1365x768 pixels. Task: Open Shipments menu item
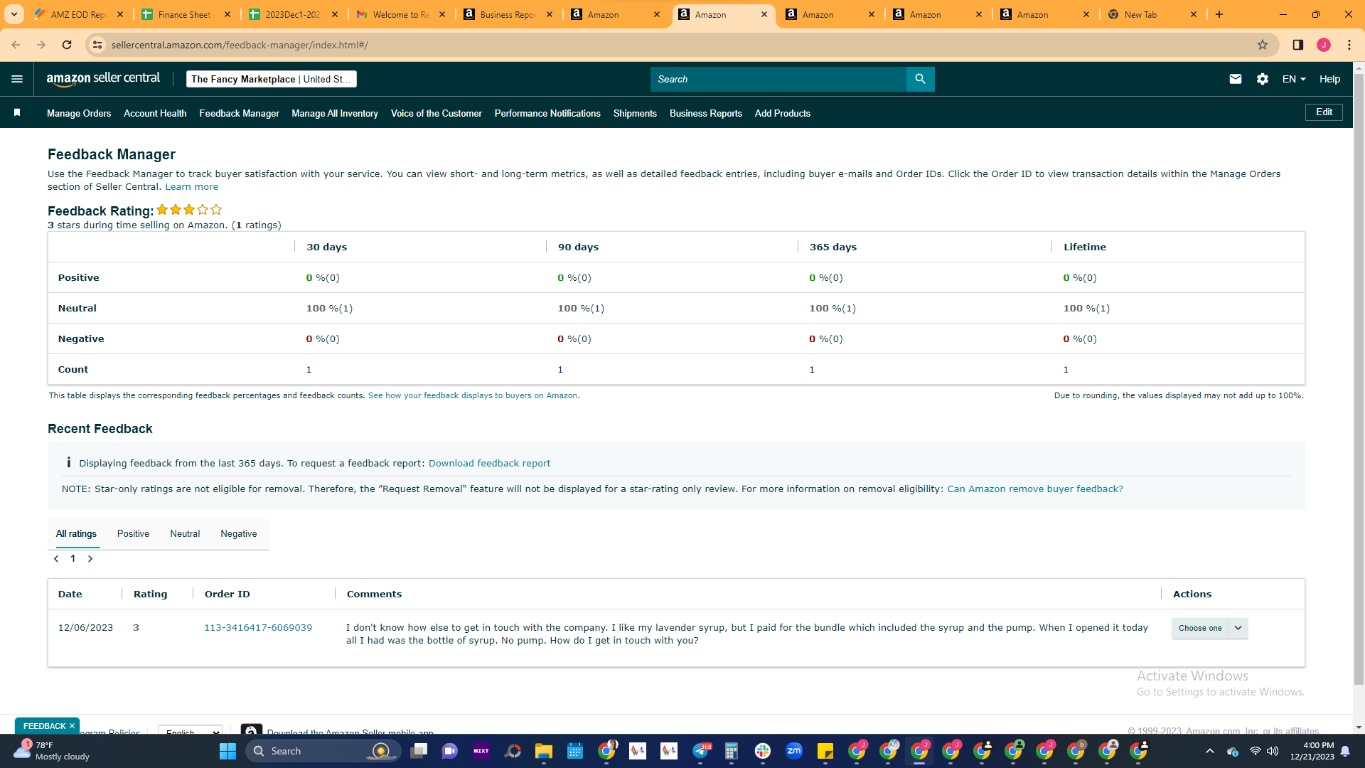[635, 113]
